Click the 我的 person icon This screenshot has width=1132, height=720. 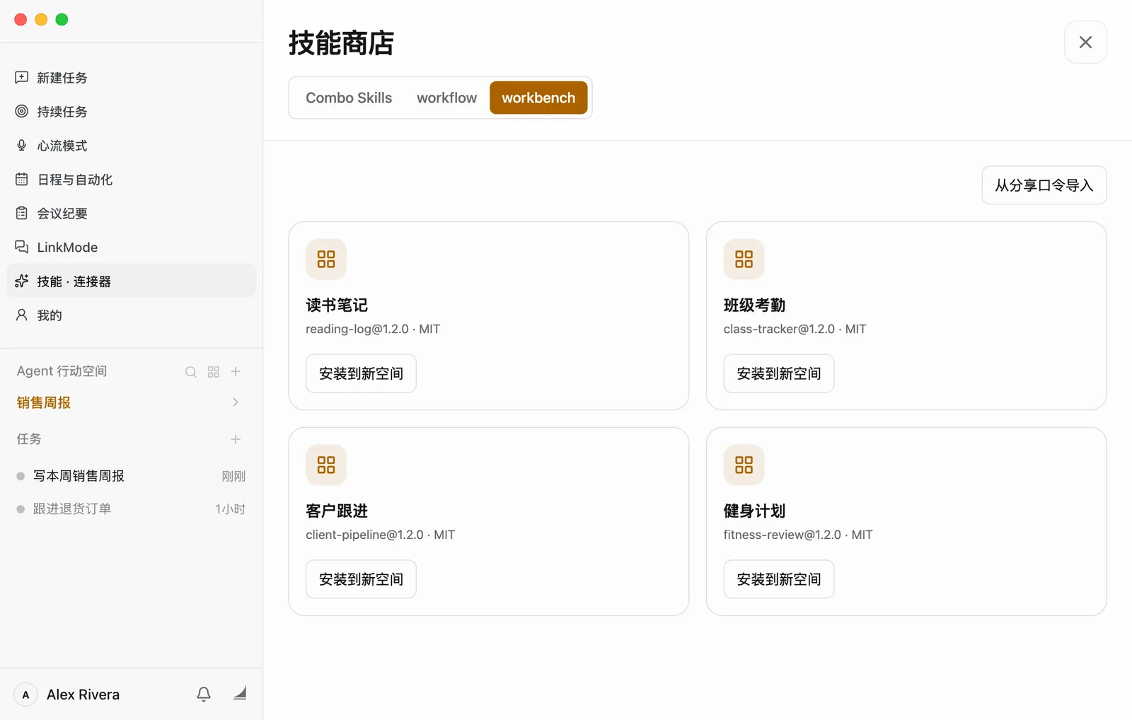(22, 315)
